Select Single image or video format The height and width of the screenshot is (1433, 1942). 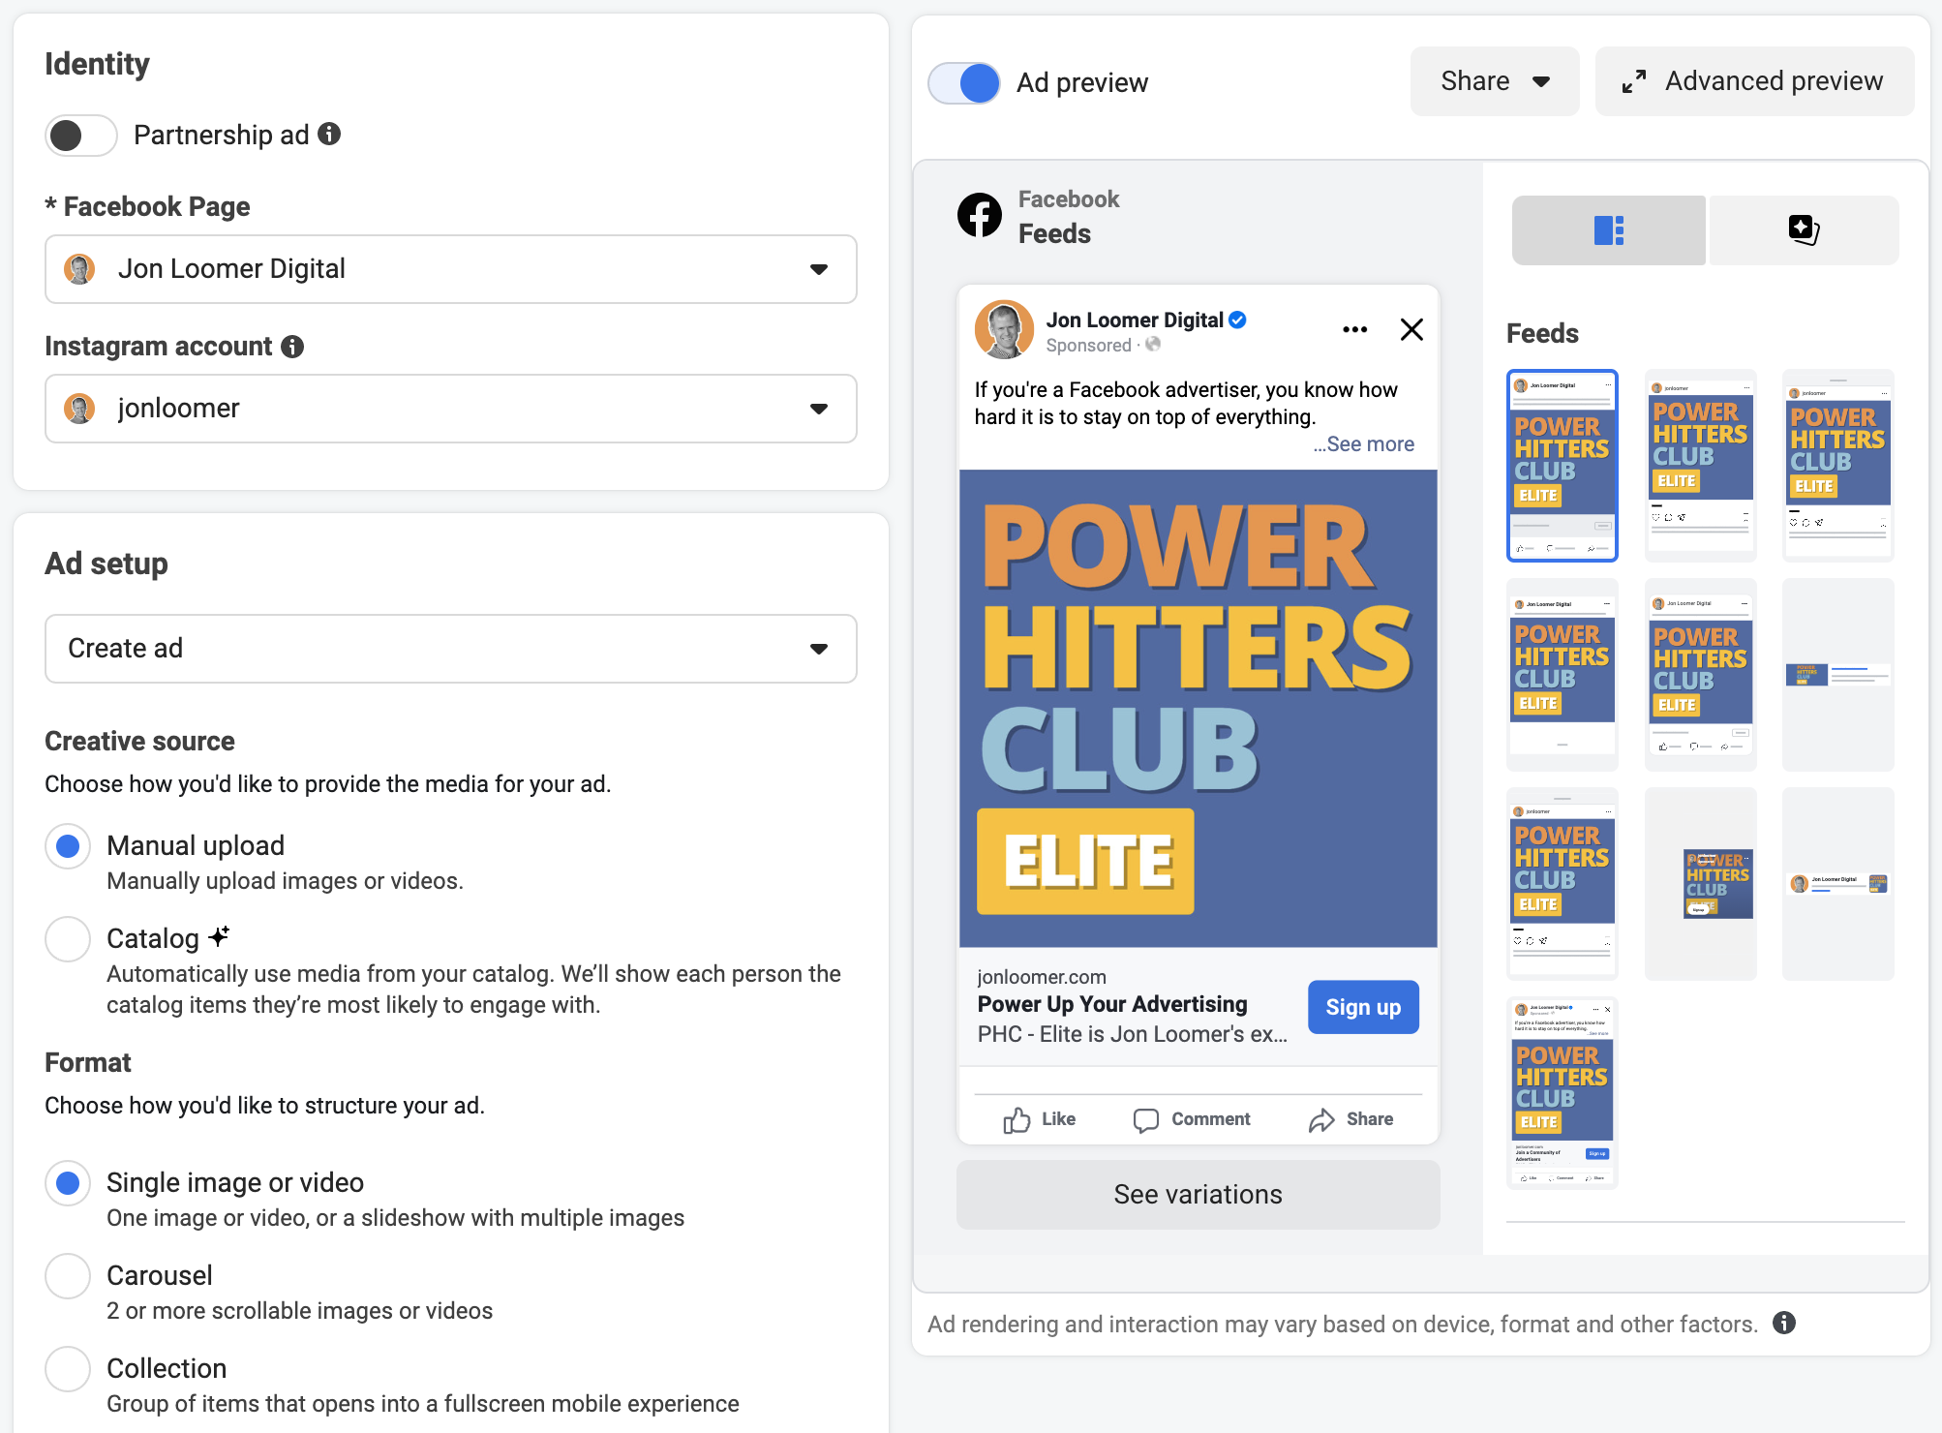(68, 1183)
